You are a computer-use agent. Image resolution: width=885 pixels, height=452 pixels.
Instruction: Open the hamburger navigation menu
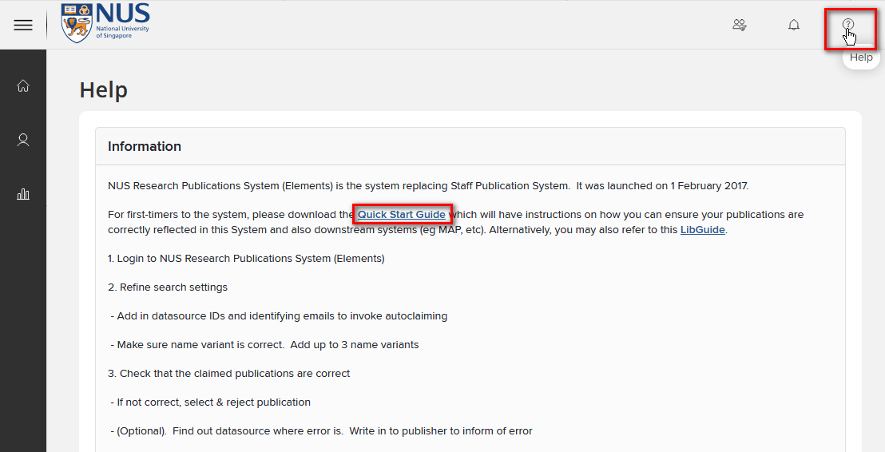[x=23, y=25]
